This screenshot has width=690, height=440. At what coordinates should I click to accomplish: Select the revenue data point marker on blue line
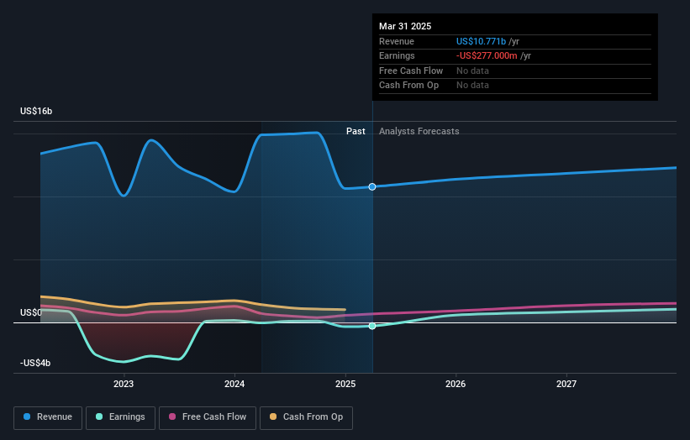pyautogui.click(x=372, y=186)
